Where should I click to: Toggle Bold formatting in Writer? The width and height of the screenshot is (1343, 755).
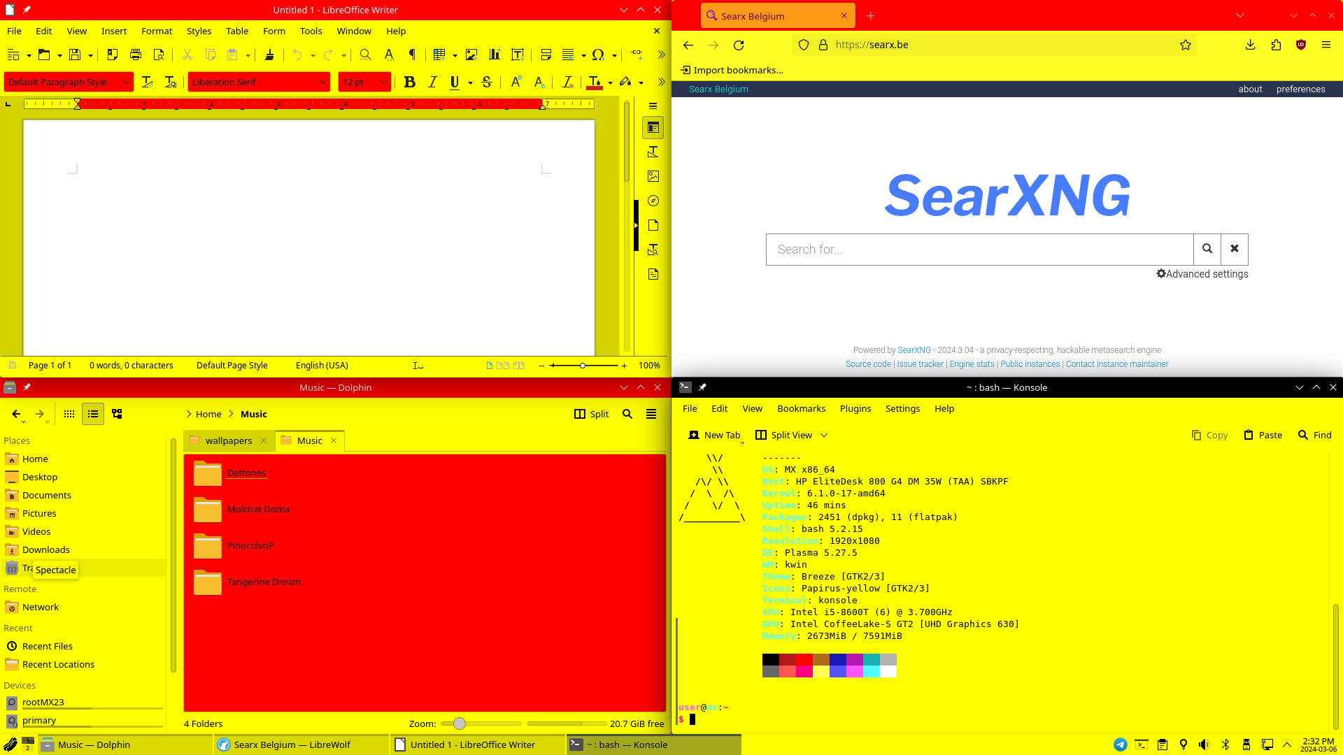pyautogui.click(x=410, y=82)
